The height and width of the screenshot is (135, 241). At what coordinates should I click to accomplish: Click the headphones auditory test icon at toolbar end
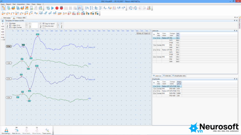click(x=96, y=13)
